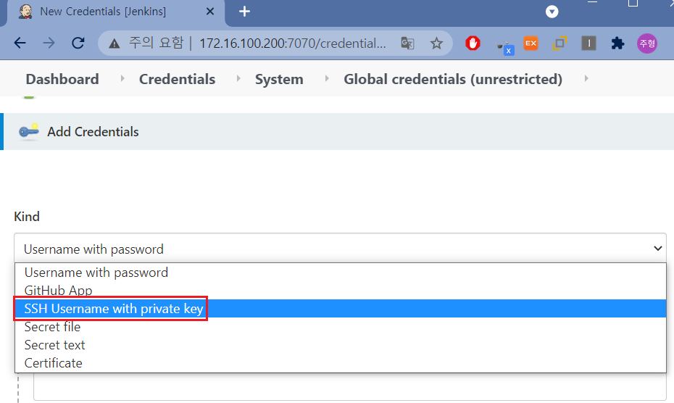
Task: Choose Certificate option
Action: click(x=340, y=363)
